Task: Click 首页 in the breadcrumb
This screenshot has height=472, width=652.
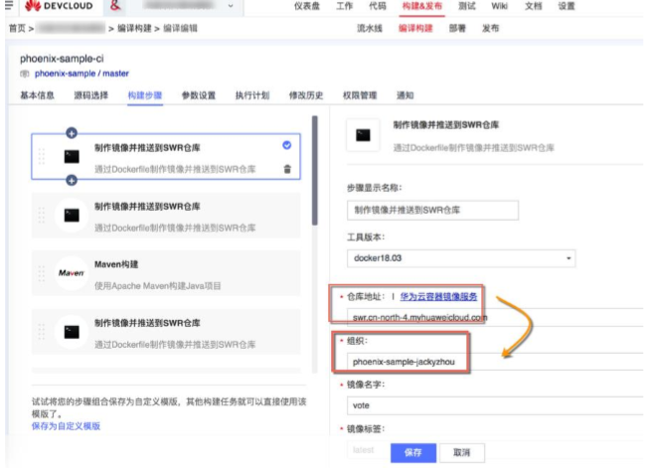Action: (17, 28)
